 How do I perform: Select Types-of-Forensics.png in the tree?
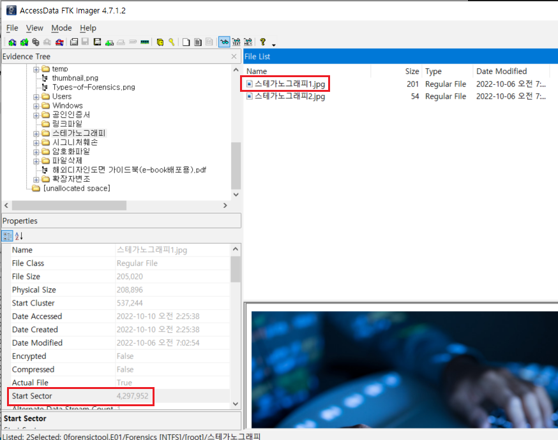tap(94, 87)
